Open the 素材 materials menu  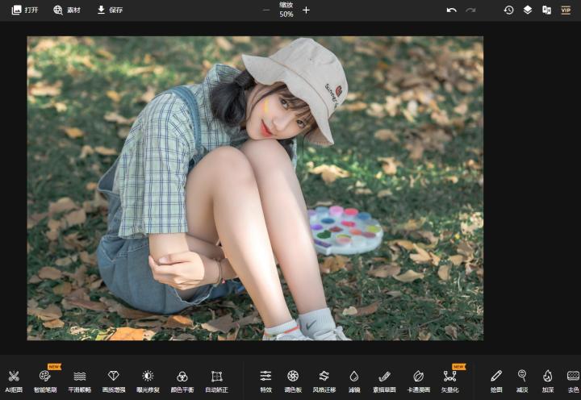[x=67, y=10]
